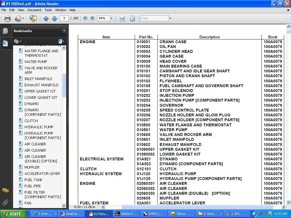This screenshot has height=218, width=291.
Task: Click the horizontal document scrollbar thumb
Action: [x=197, y=207]
